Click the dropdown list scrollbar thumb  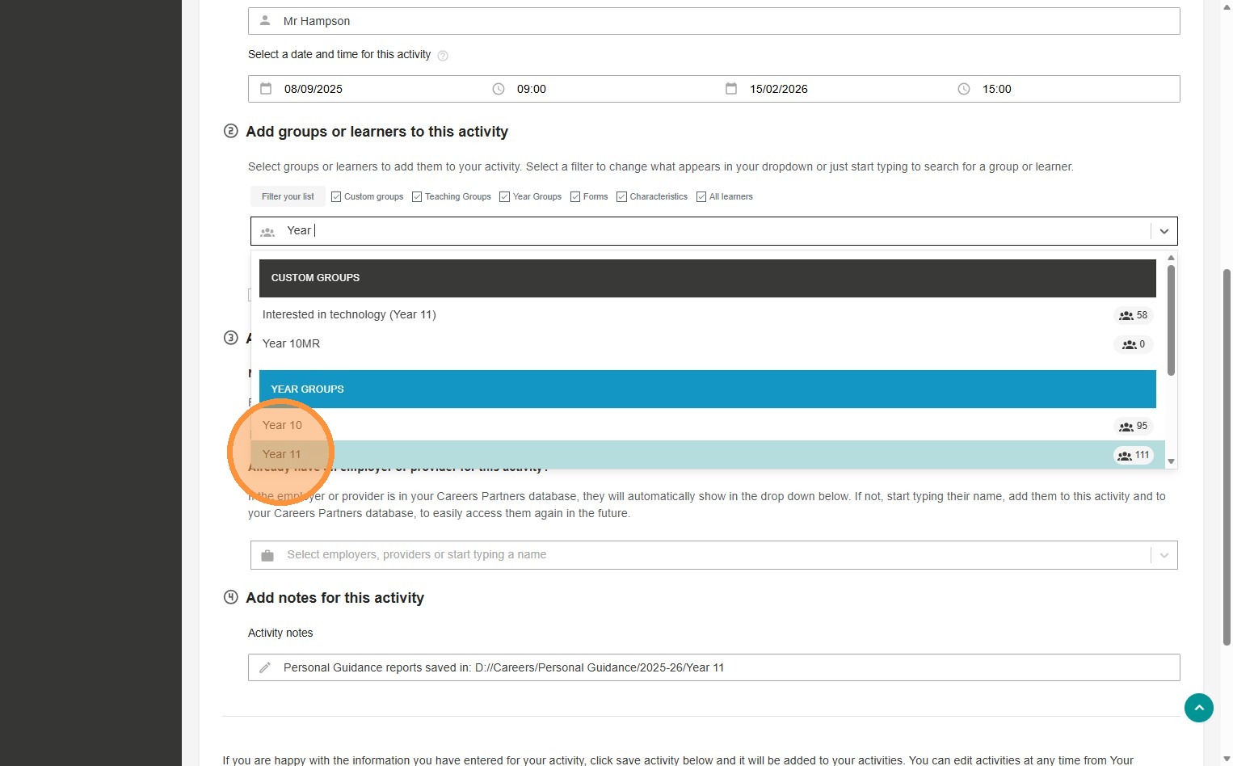click(x=1171, y=321)
